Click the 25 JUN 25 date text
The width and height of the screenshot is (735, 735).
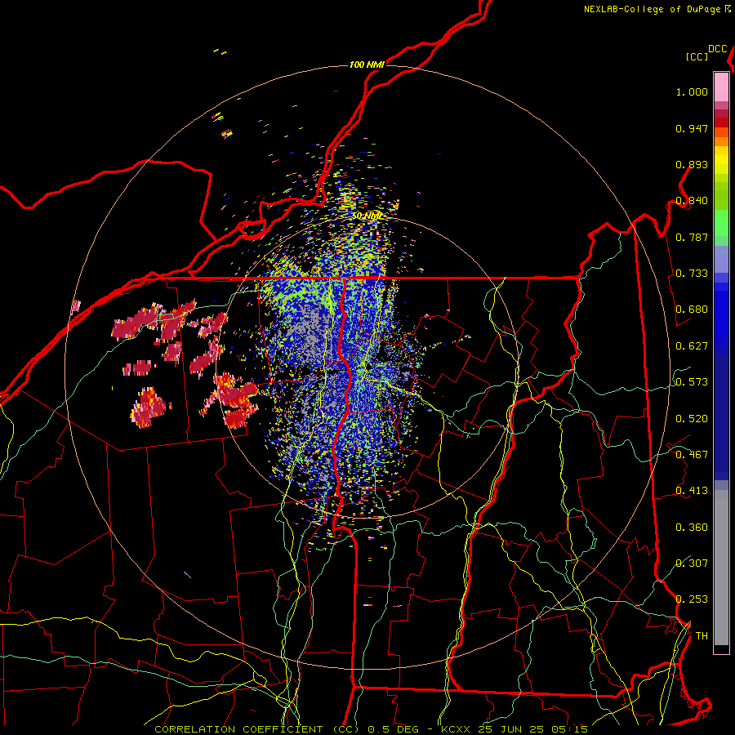(x=512, y=729)
